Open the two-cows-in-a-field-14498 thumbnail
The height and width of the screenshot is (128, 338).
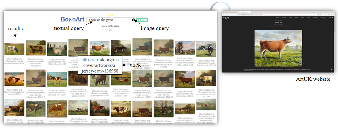pos(121,78)
